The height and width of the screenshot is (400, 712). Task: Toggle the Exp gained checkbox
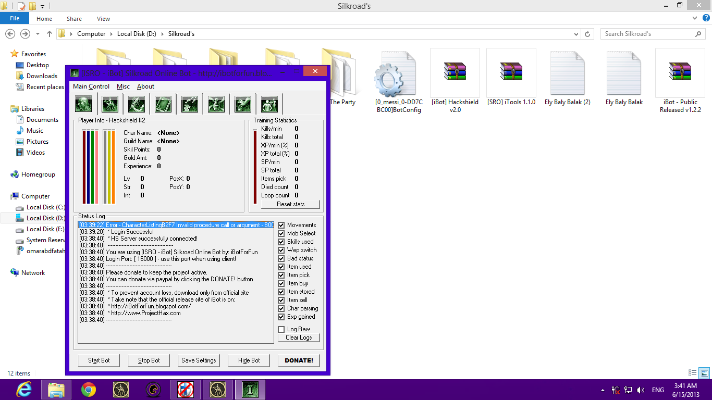click(281, 317)
